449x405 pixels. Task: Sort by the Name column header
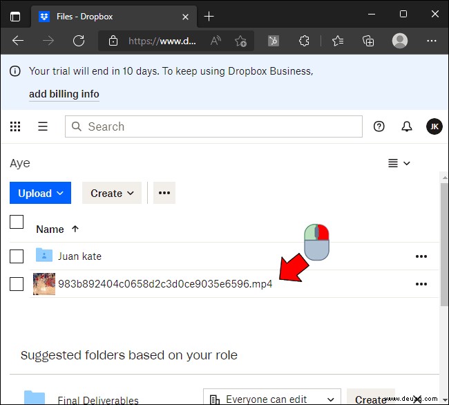[57, 229]
